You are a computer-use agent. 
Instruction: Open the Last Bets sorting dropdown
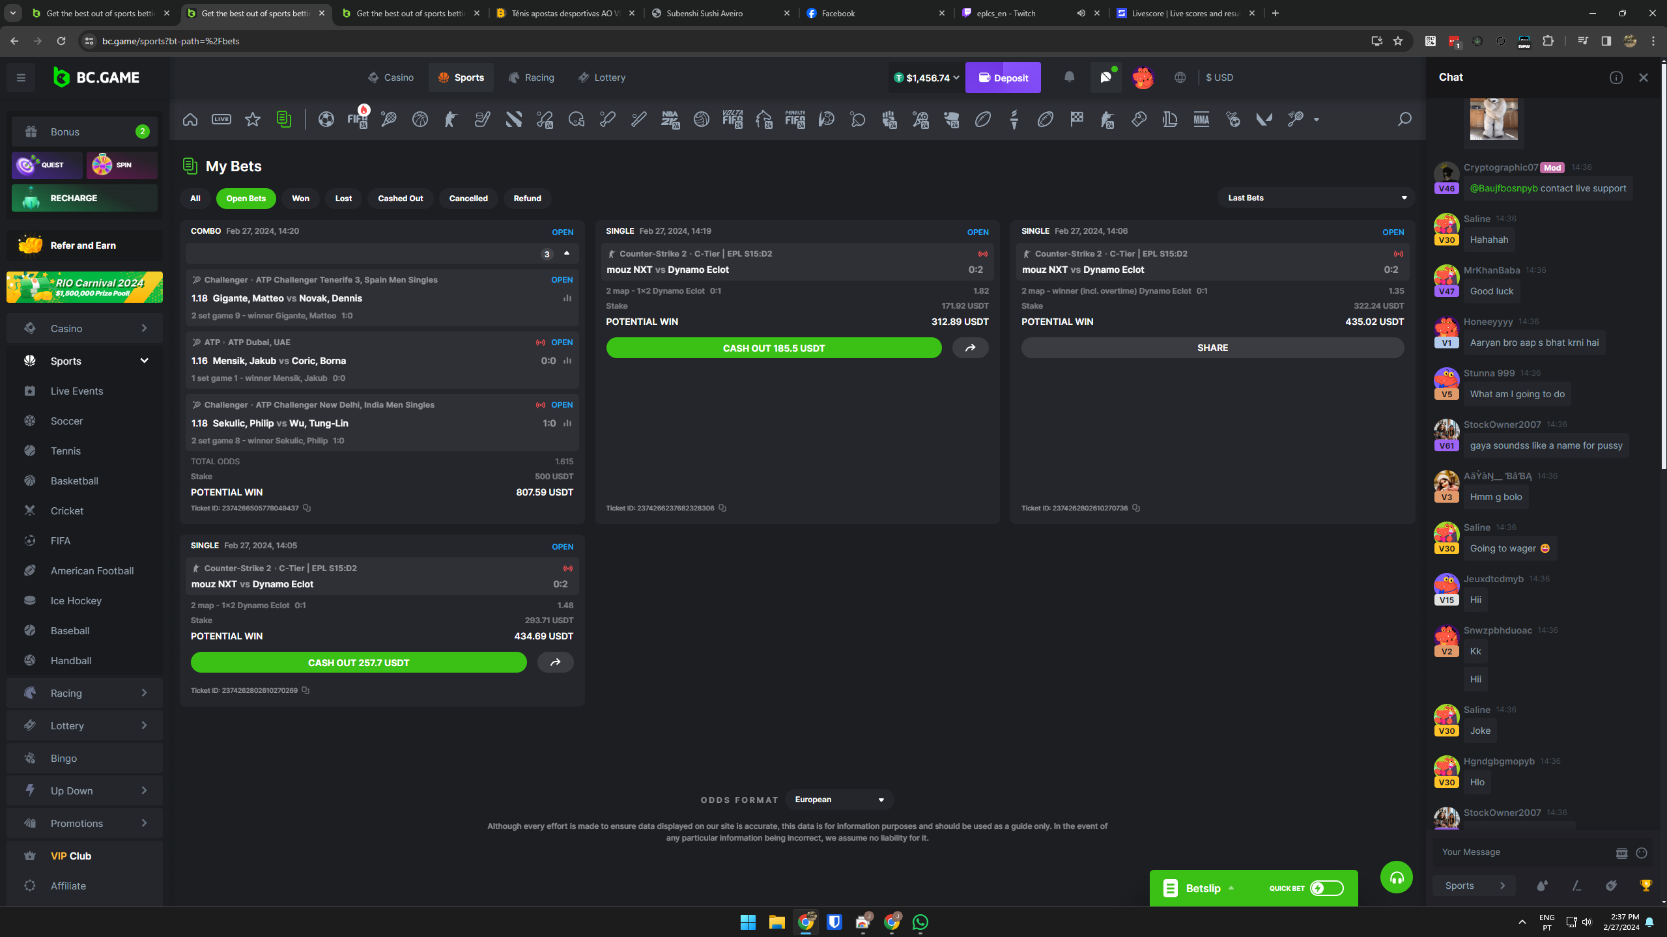click(x=1315, y=198)
